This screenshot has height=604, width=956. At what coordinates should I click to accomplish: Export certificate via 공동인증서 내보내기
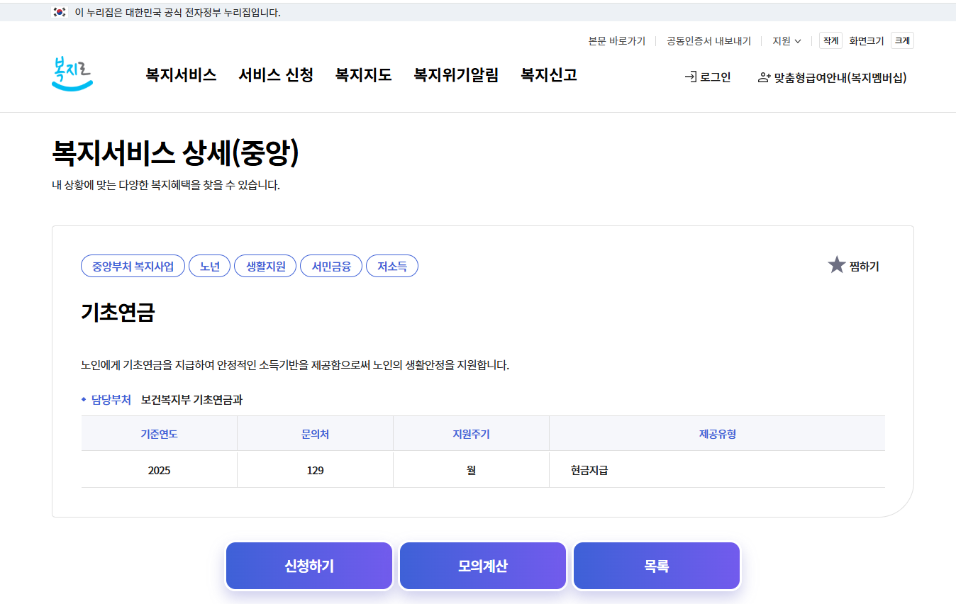[x=707, y=40]
